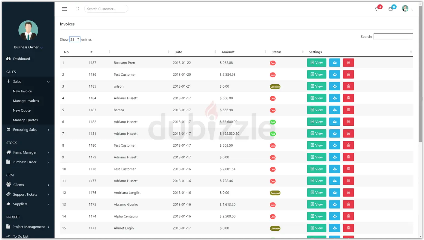Delete invoice 1186 with red trash icon
The image size is (424, 240).
[x=348, y=74]
